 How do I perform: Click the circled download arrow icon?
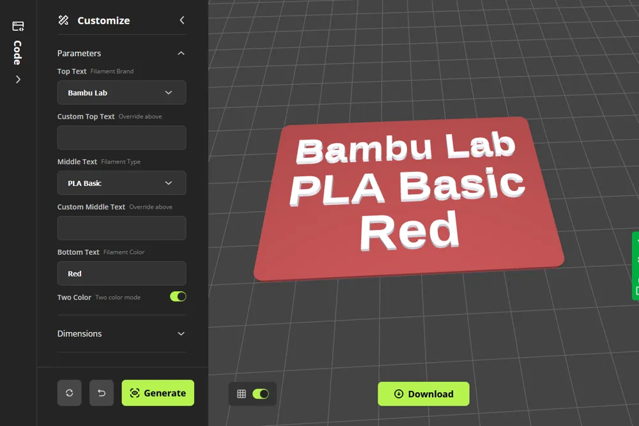pyautogui.click(x=398, y=393)
